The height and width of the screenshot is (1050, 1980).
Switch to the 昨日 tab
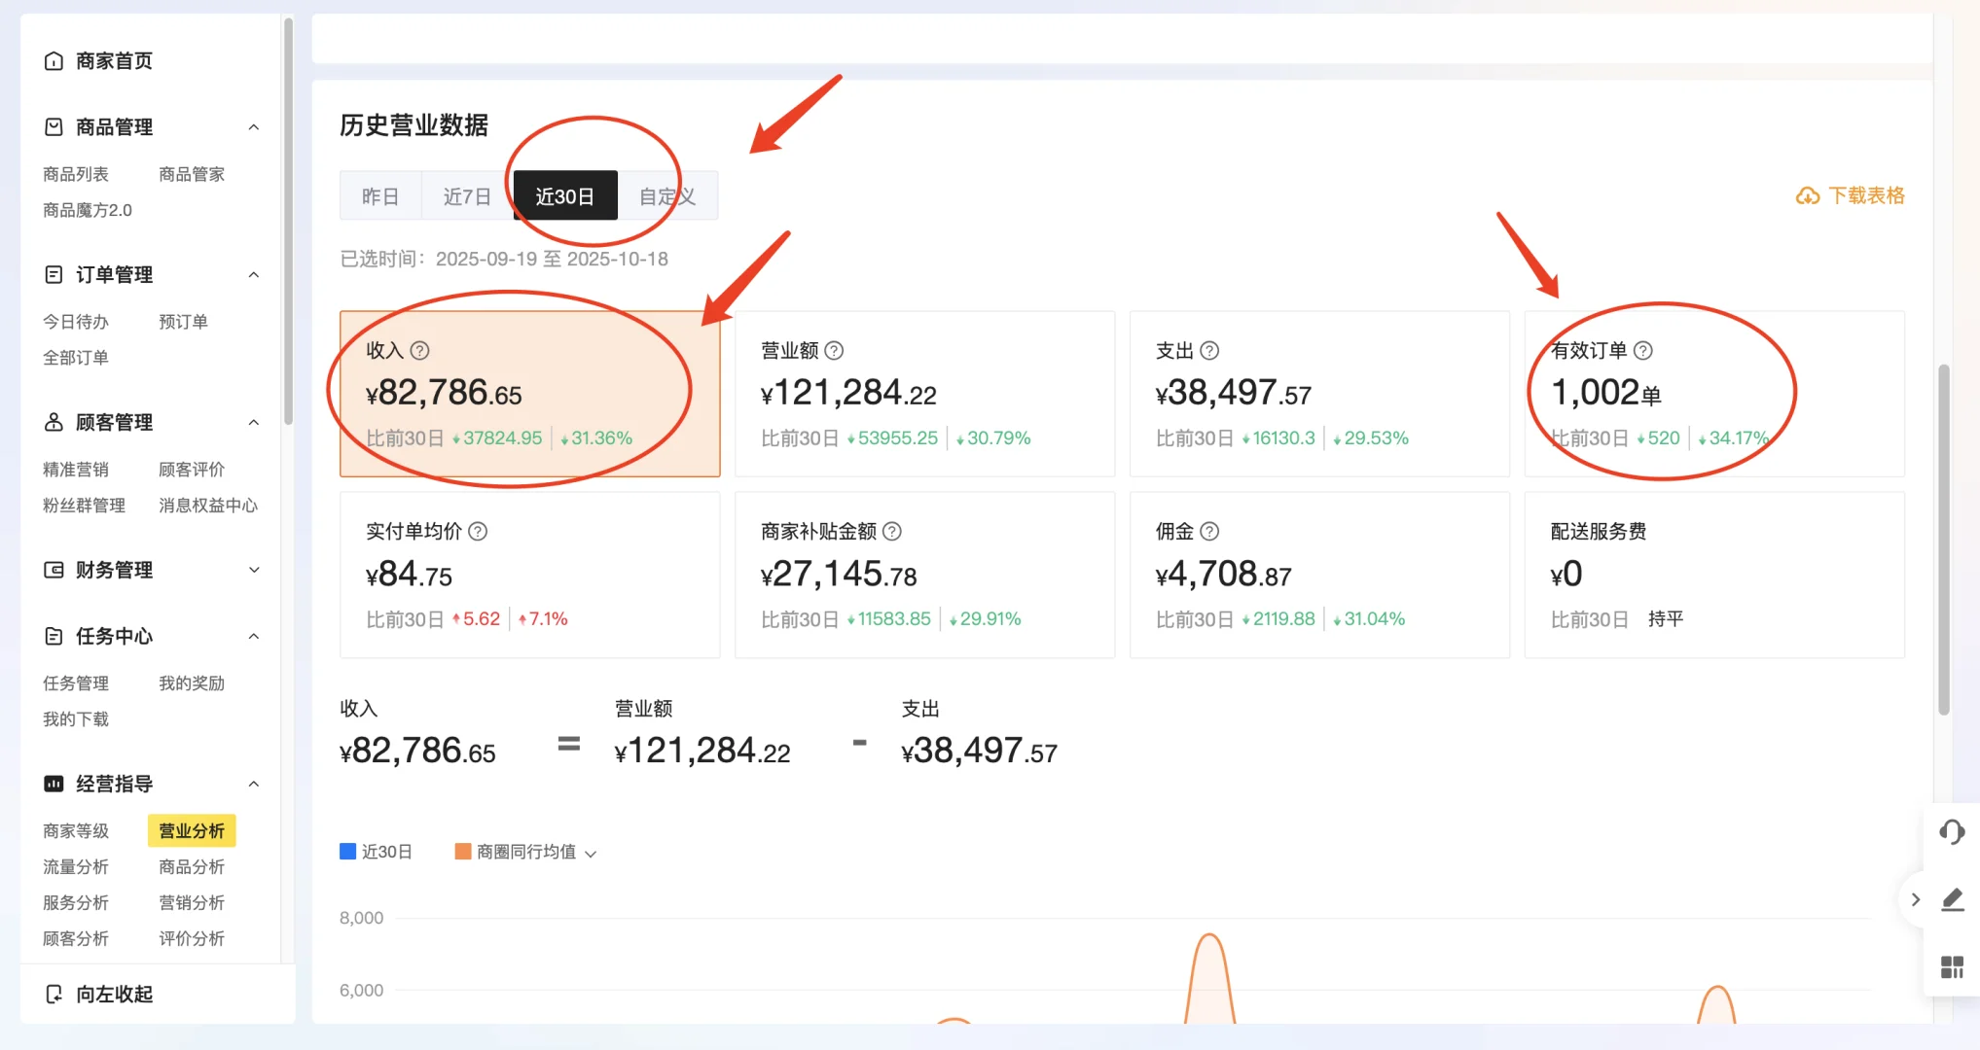[x=380, y=195]
